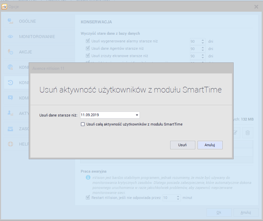
Task: Select the MONITOROWANIE settings tab
Action: 37,37
